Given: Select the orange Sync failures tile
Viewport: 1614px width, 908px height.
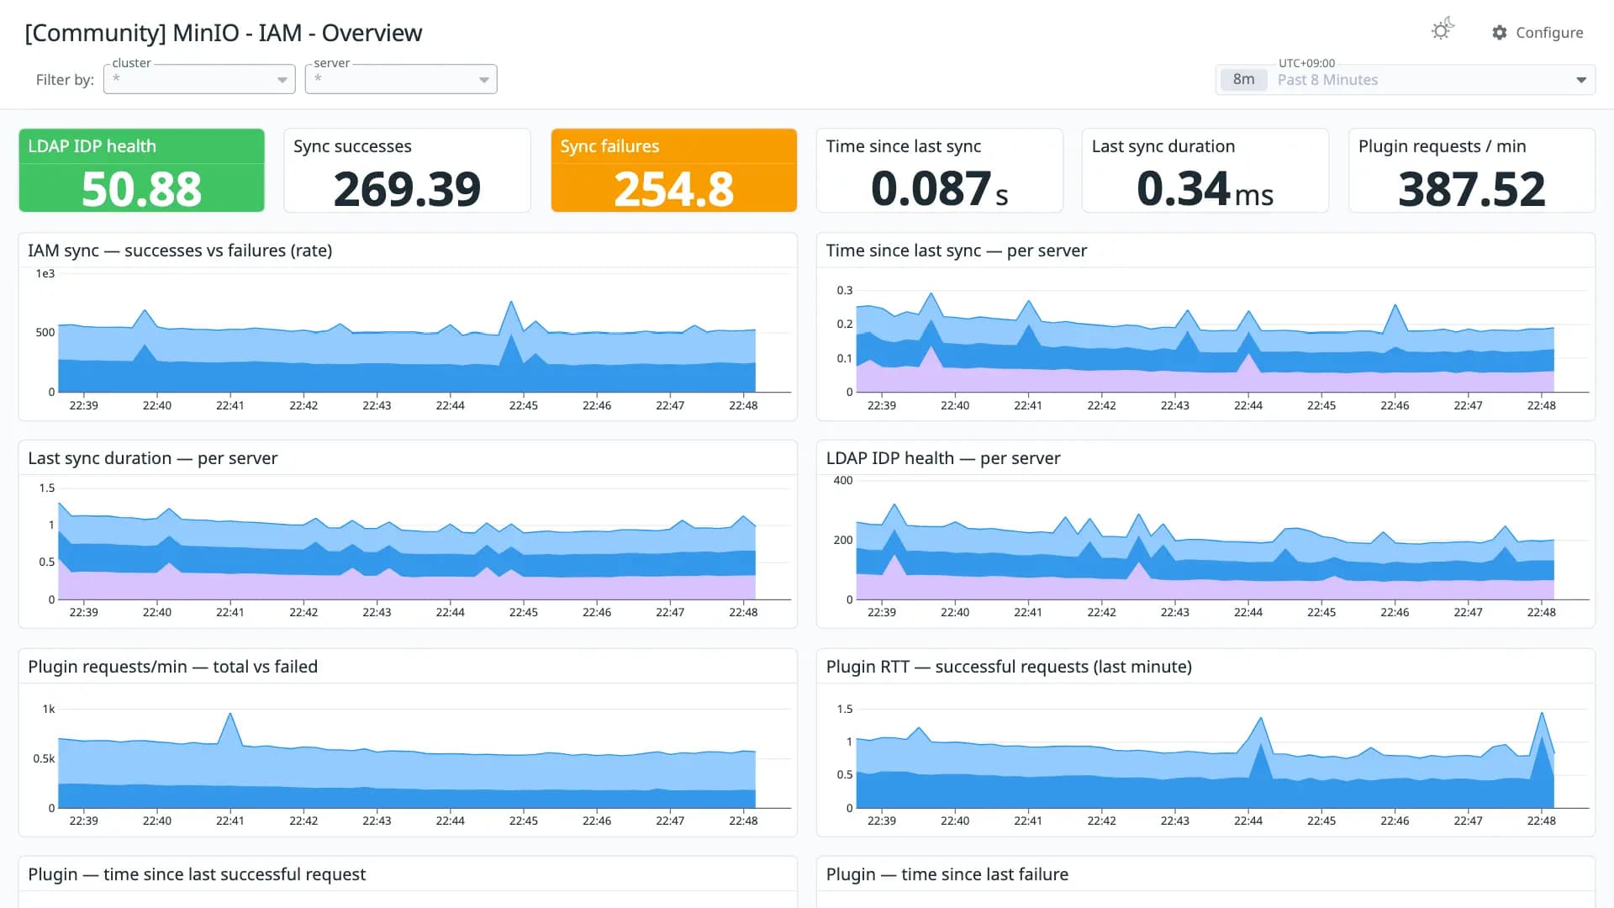Looking at the screenshot, I should [x=673, y=170].
